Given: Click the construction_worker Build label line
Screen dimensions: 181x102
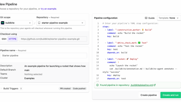Looking at the screenshot, I should (128, 30).
